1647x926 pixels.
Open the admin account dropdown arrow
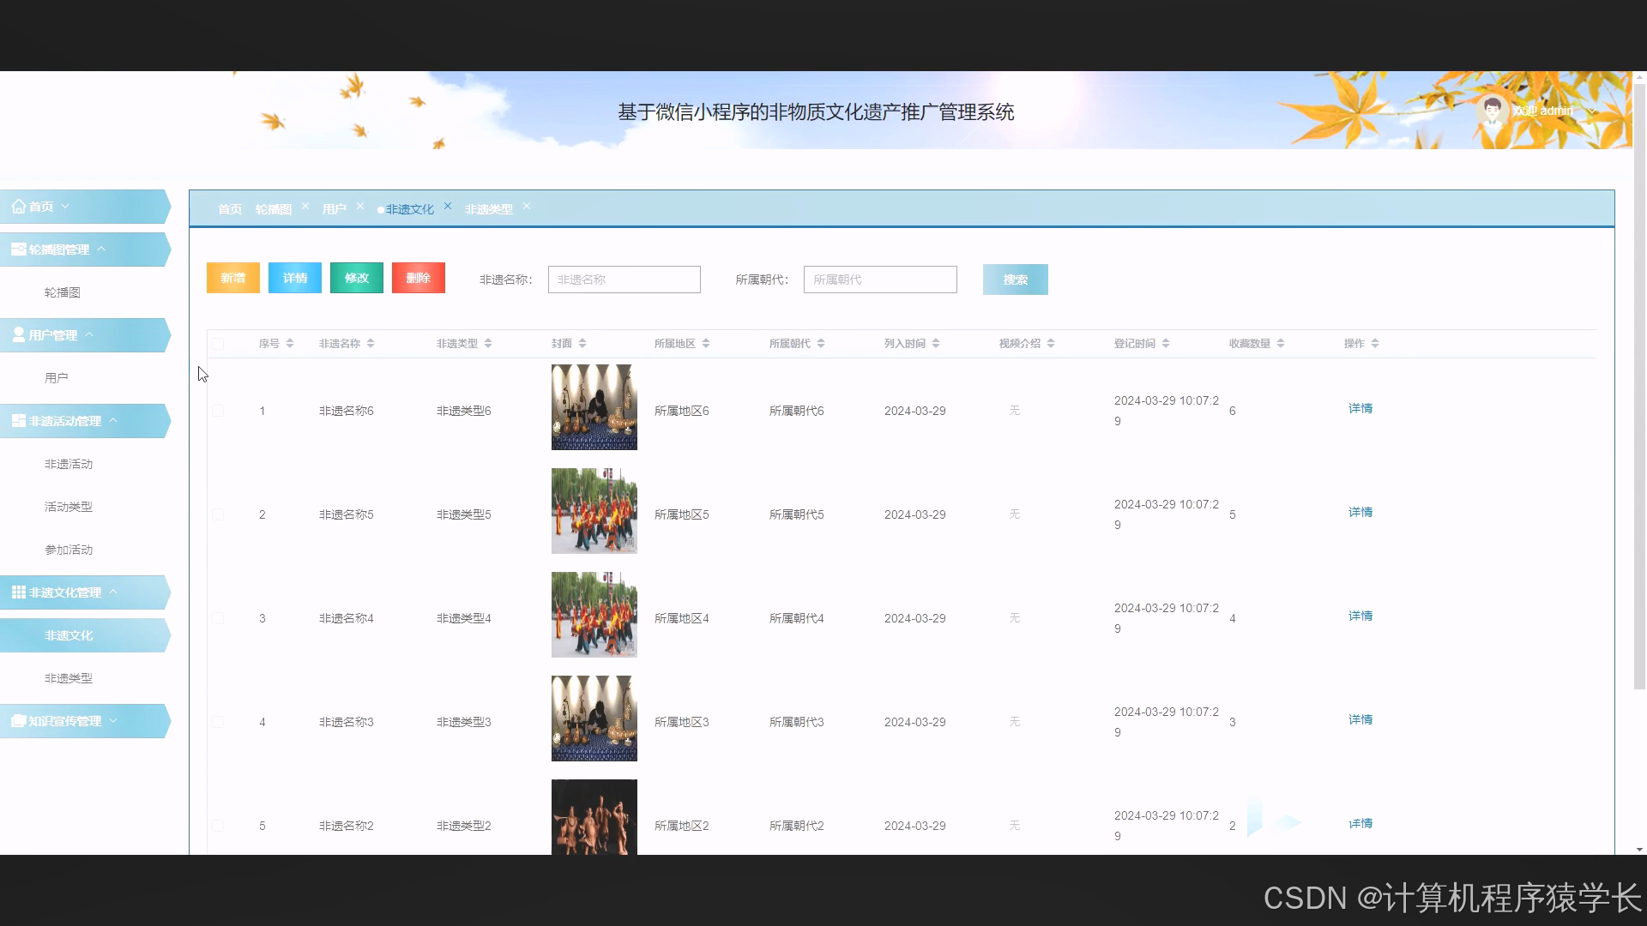point(1594,111)
